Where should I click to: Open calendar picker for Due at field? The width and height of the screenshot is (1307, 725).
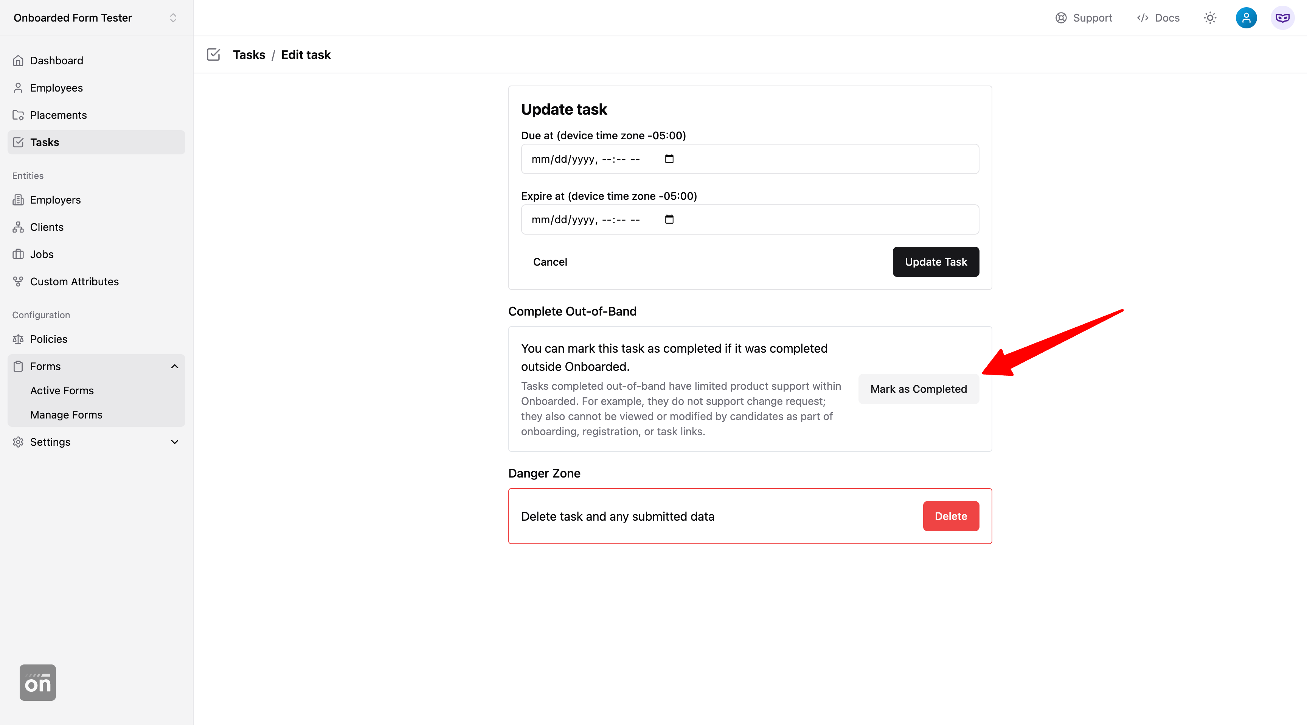click(669, 159)
